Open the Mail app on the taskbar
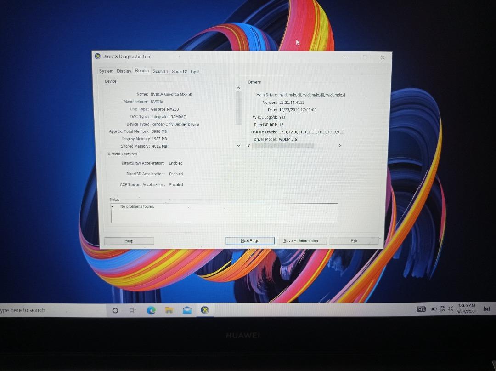The height and width of the screenshot is (371, 496). 187,310
